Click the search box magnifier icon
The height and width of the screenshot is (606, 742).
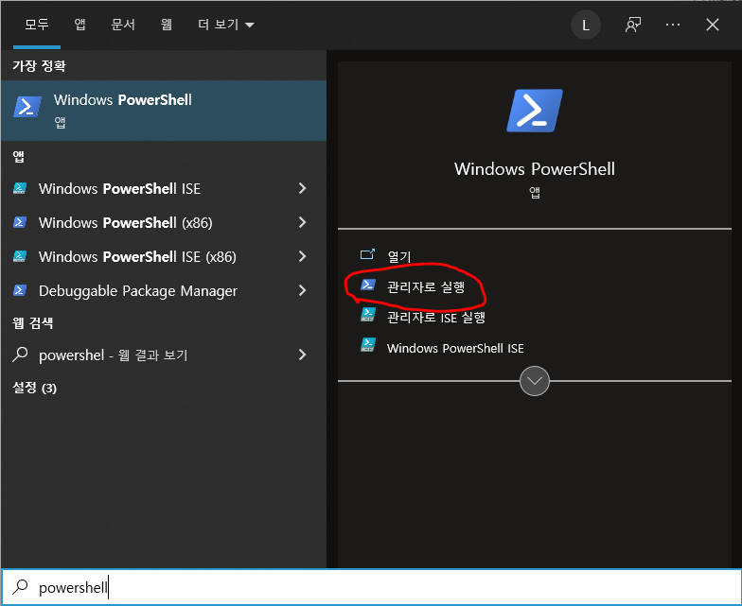[20, 586]
